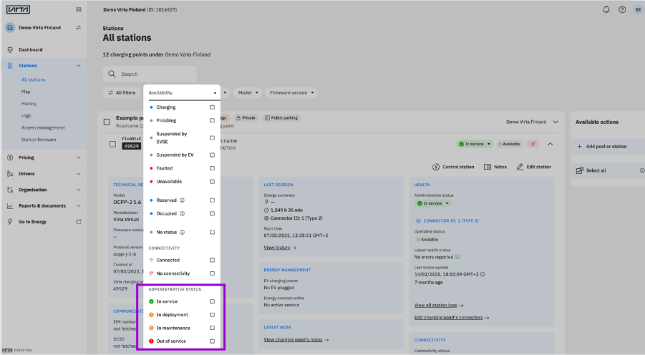The height and width of the screenshot is (355, 645).
Task: Click info icon next to Reserved
Action: point(182,200)
